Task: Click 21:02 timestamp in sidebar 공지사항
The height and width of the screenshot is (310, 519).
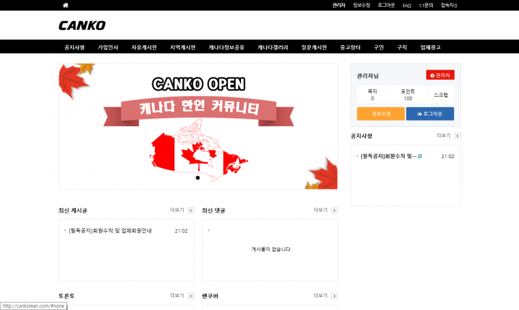Action: [447, 157]
